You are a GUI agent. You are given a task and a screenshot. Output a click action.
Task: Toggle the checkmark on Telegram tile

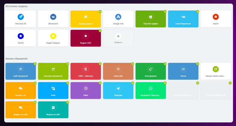point(133,83)
